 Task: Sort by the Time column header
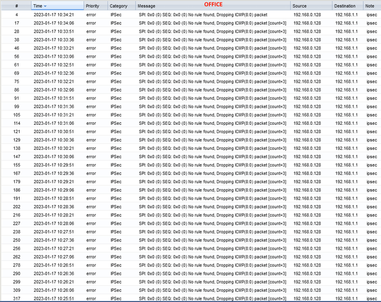click(x=57, y=6)
